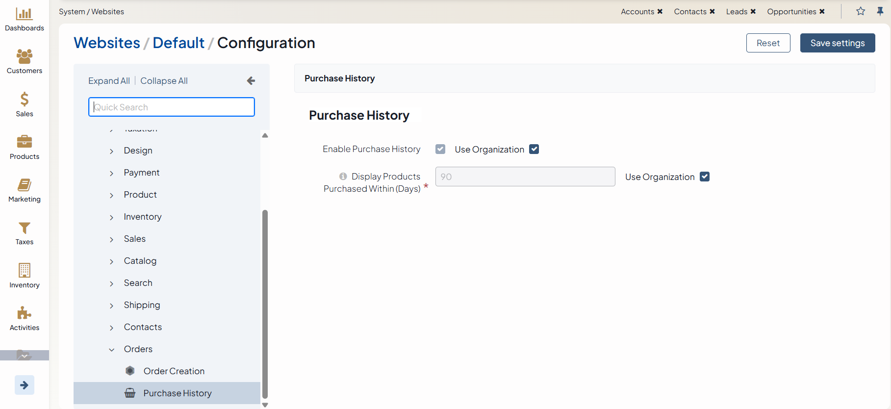Expand the Catalog tree section
The image size is (891, 409).
click(112, 261)
